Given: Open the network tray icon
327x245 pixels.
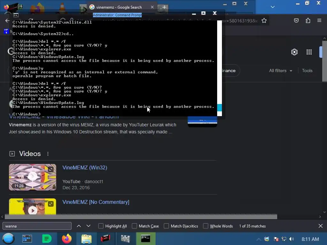Looking at the screenshot, I should (284, 239).
